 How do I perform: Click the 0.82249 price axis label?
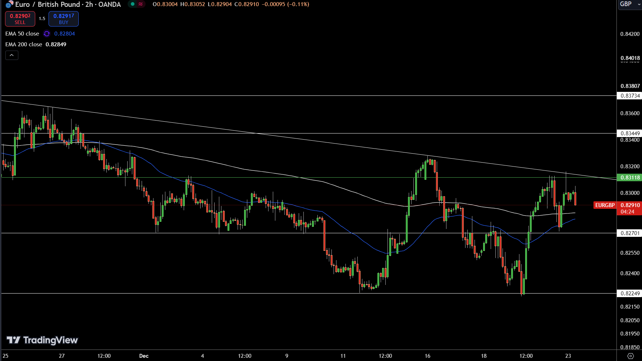(629, 294)
